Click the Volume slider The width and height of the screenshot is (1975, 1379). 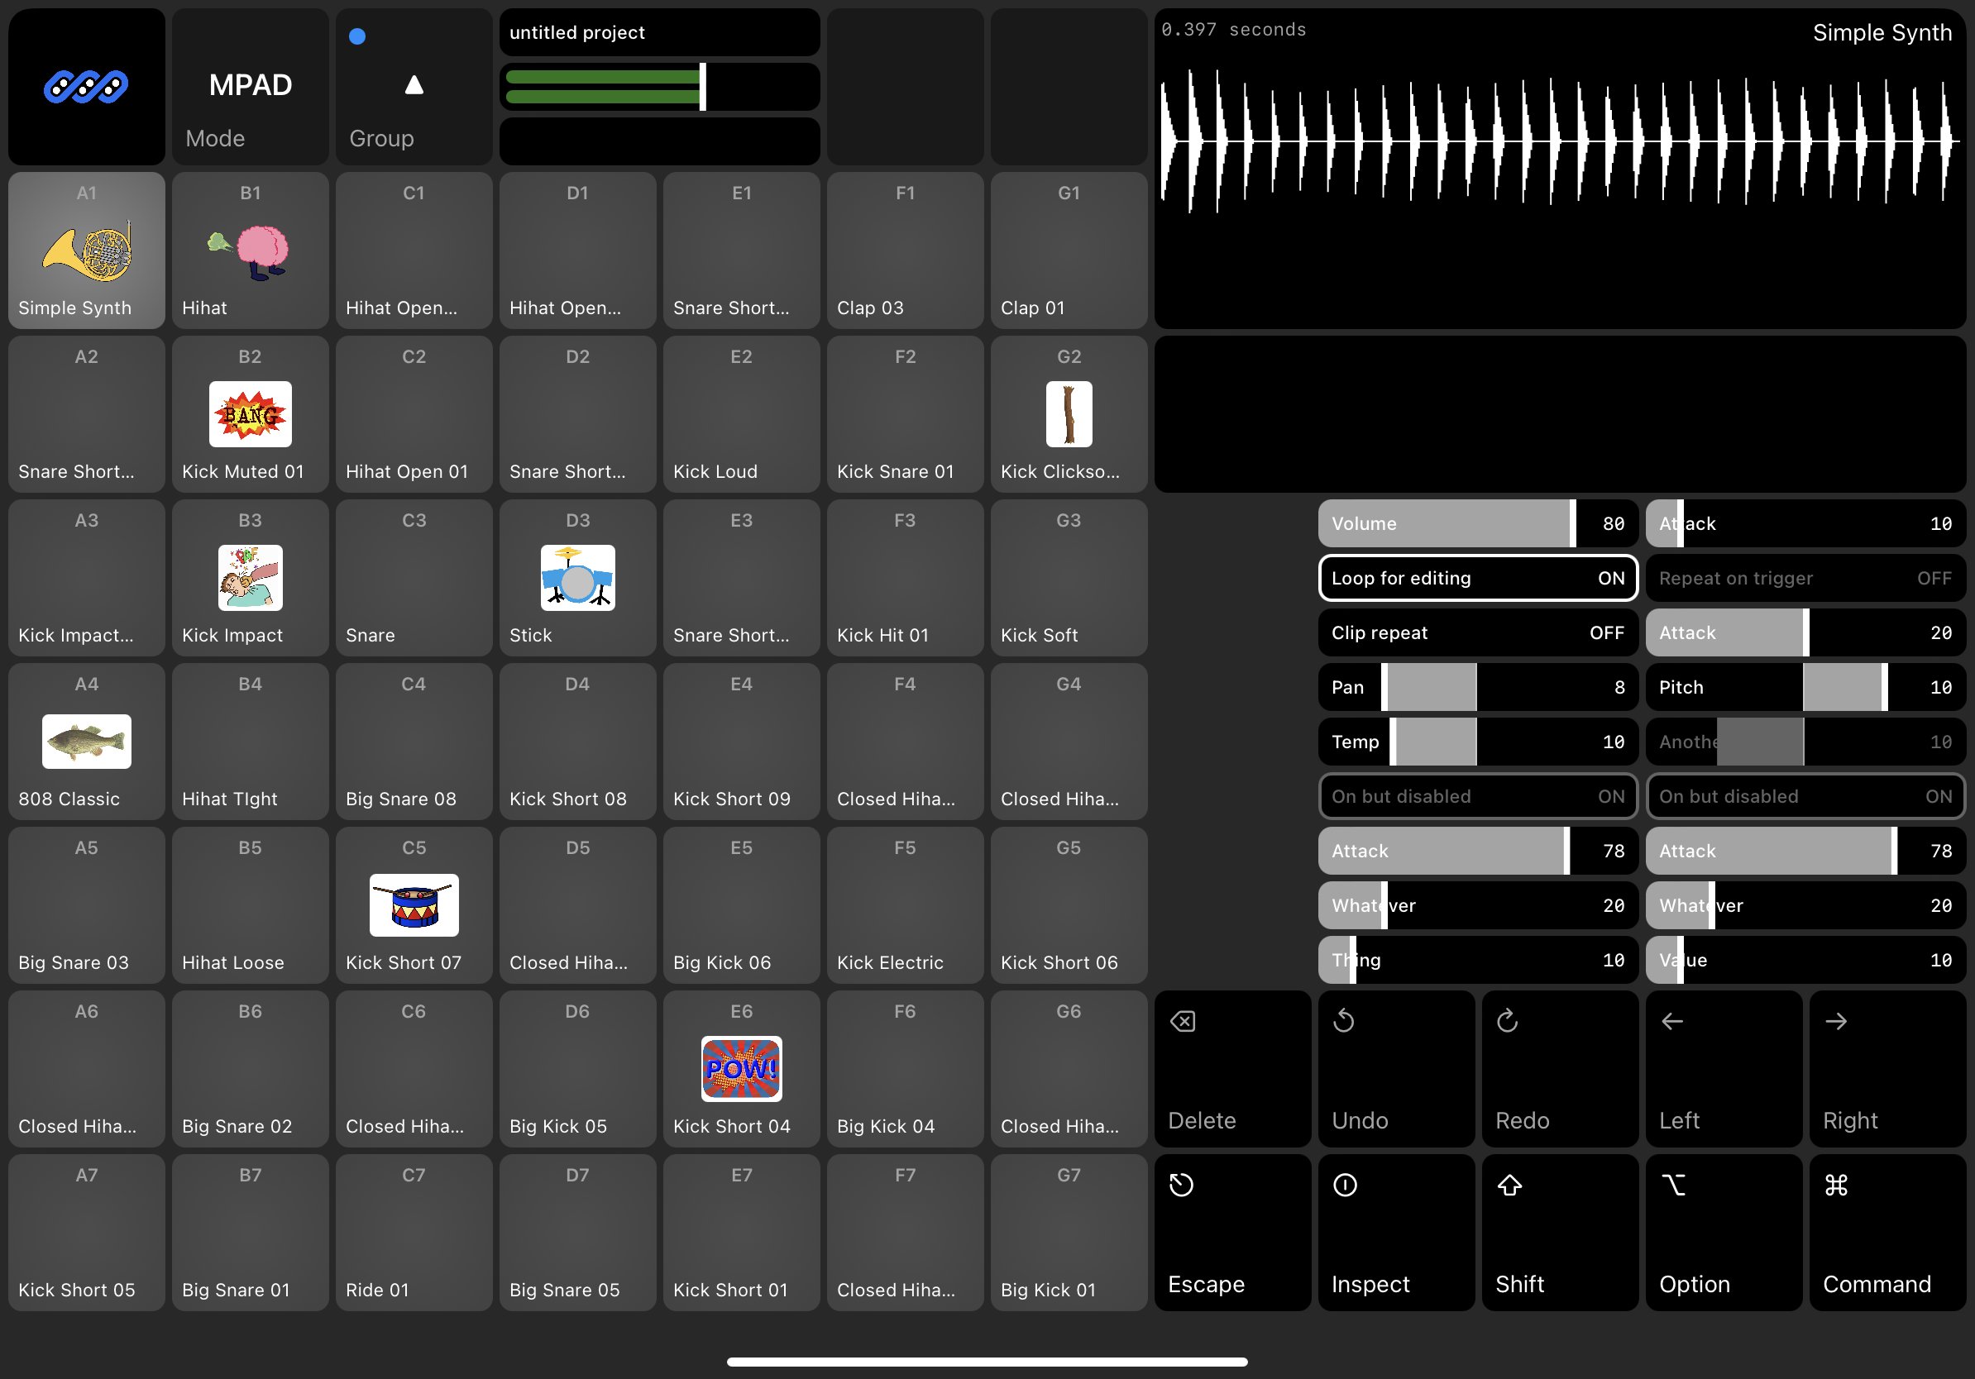pyautogui.click(x=1477, y=523)
